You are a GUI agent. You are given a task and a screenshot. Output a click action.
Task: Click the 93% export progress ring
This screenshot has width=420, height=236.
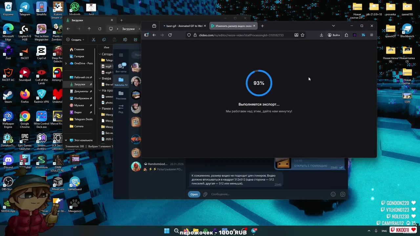(259, 83)
